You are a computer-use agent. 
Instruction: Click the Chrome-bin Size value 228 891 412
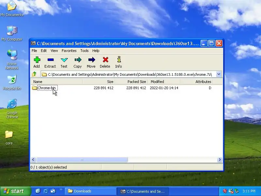(x=103, y=88)
